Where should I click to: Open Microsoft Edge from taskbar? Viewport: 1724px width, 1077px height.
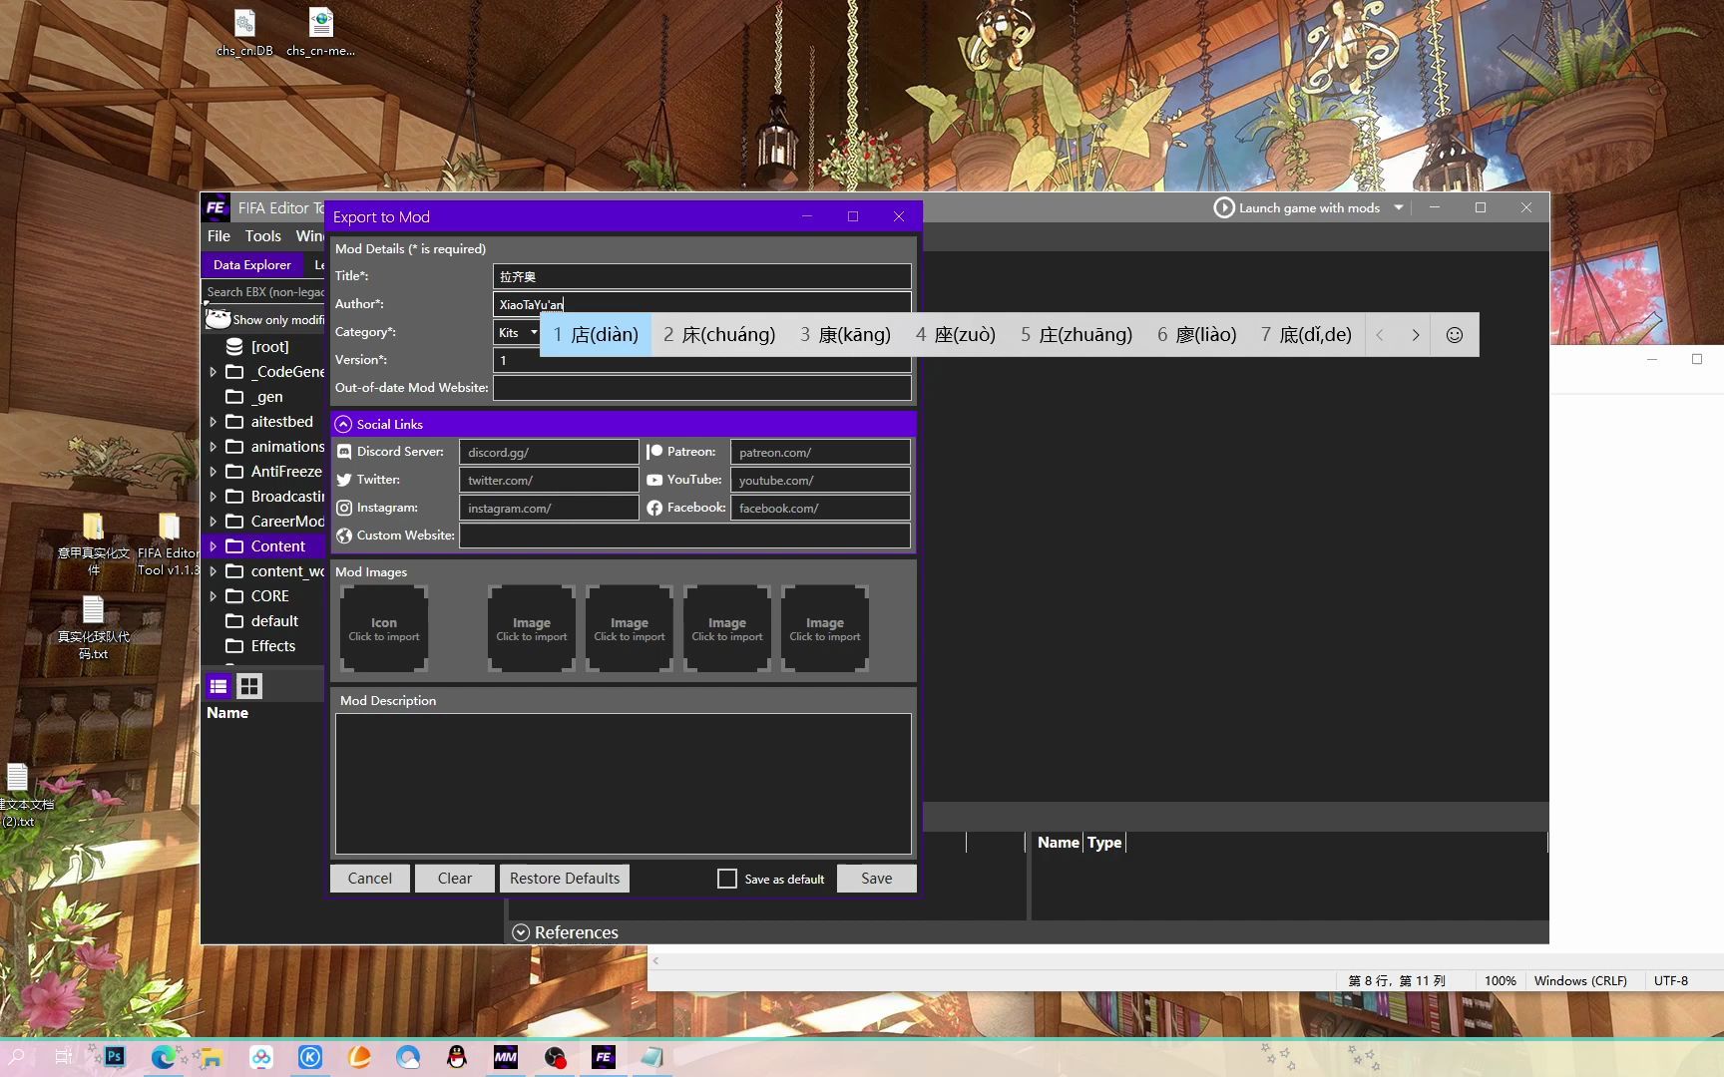pyautogui.click(x=164, y=1057)
